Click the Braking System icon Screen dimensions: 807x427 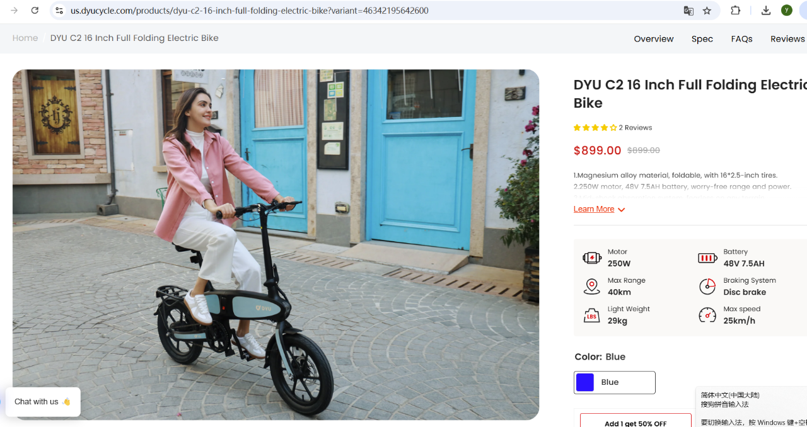coord(707,287)
